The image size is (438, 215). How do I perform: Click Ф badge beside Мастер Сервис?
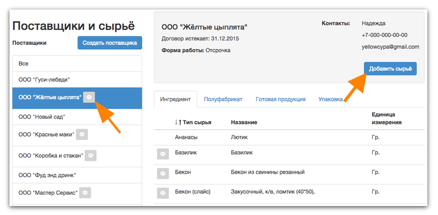coord(85,193)
